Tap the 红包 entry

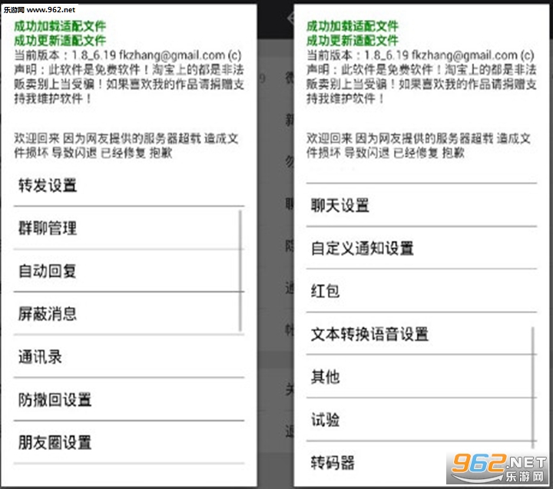coord(326,292)
